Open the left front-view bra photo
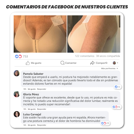 coord(40,34)
